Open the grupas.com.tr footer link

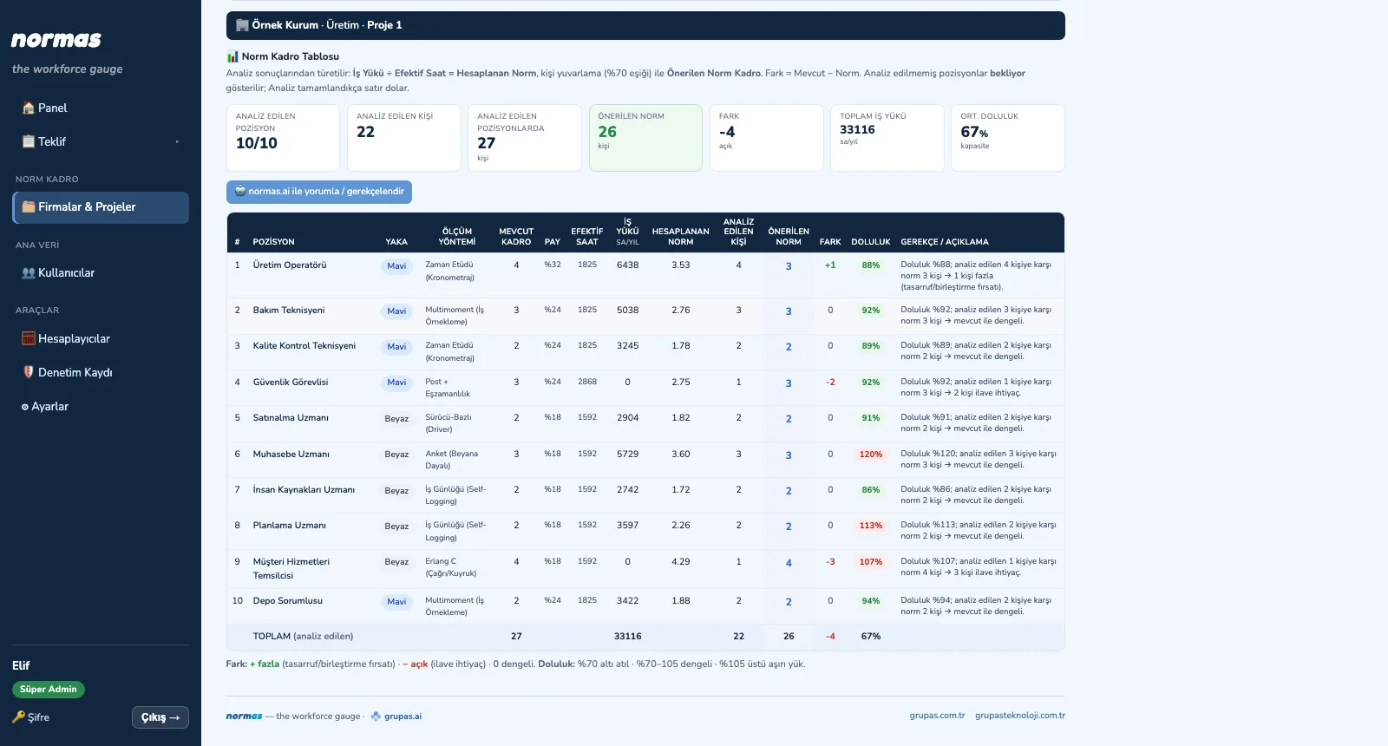point(937,716)
